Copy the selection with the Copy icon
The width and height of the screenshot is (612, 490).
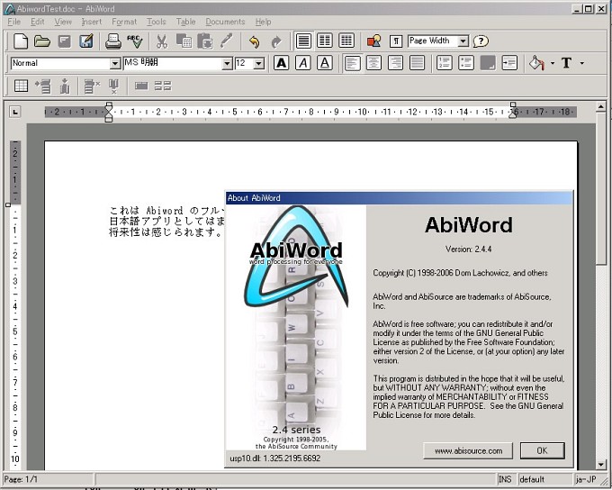click(x=183, y=41)
